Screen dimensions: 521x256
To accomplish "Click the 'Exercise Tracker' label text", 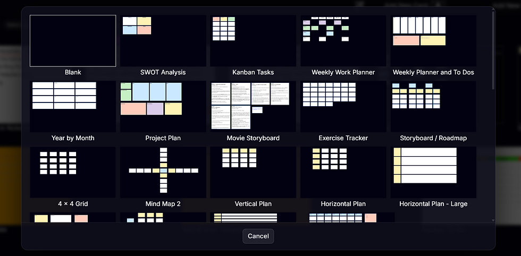I will [x=343, y=138].
